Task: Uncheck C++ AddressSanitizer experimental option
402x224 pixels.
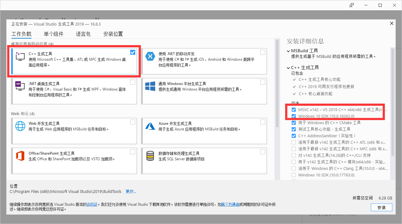Action: (294, 136)
